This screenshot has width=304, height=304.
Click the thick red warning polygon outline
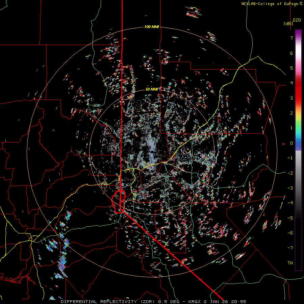119,202
